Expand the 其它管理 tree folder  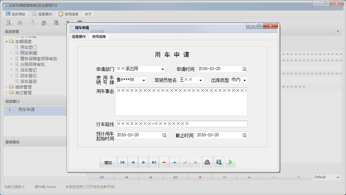[x=6, y=93]
